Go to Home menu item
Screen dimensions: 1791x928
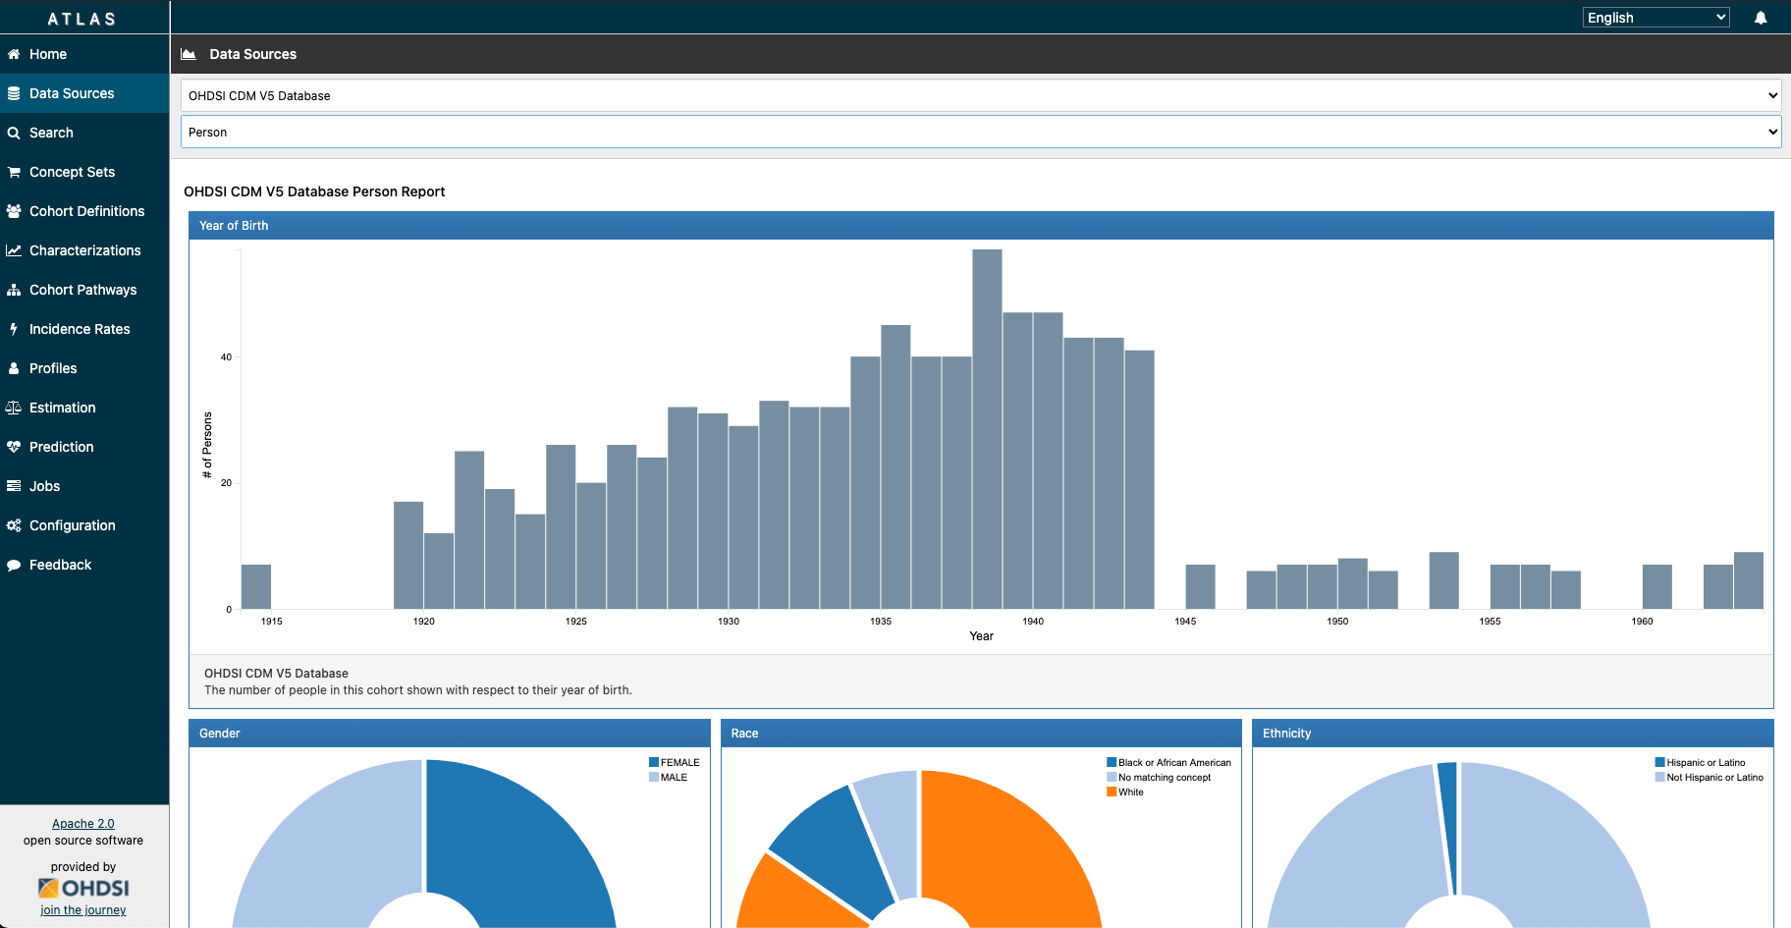(84, 54)
